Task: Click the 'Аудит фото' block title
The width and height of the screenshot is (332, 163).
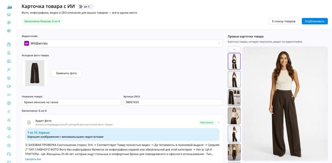Action: point(43,121)
